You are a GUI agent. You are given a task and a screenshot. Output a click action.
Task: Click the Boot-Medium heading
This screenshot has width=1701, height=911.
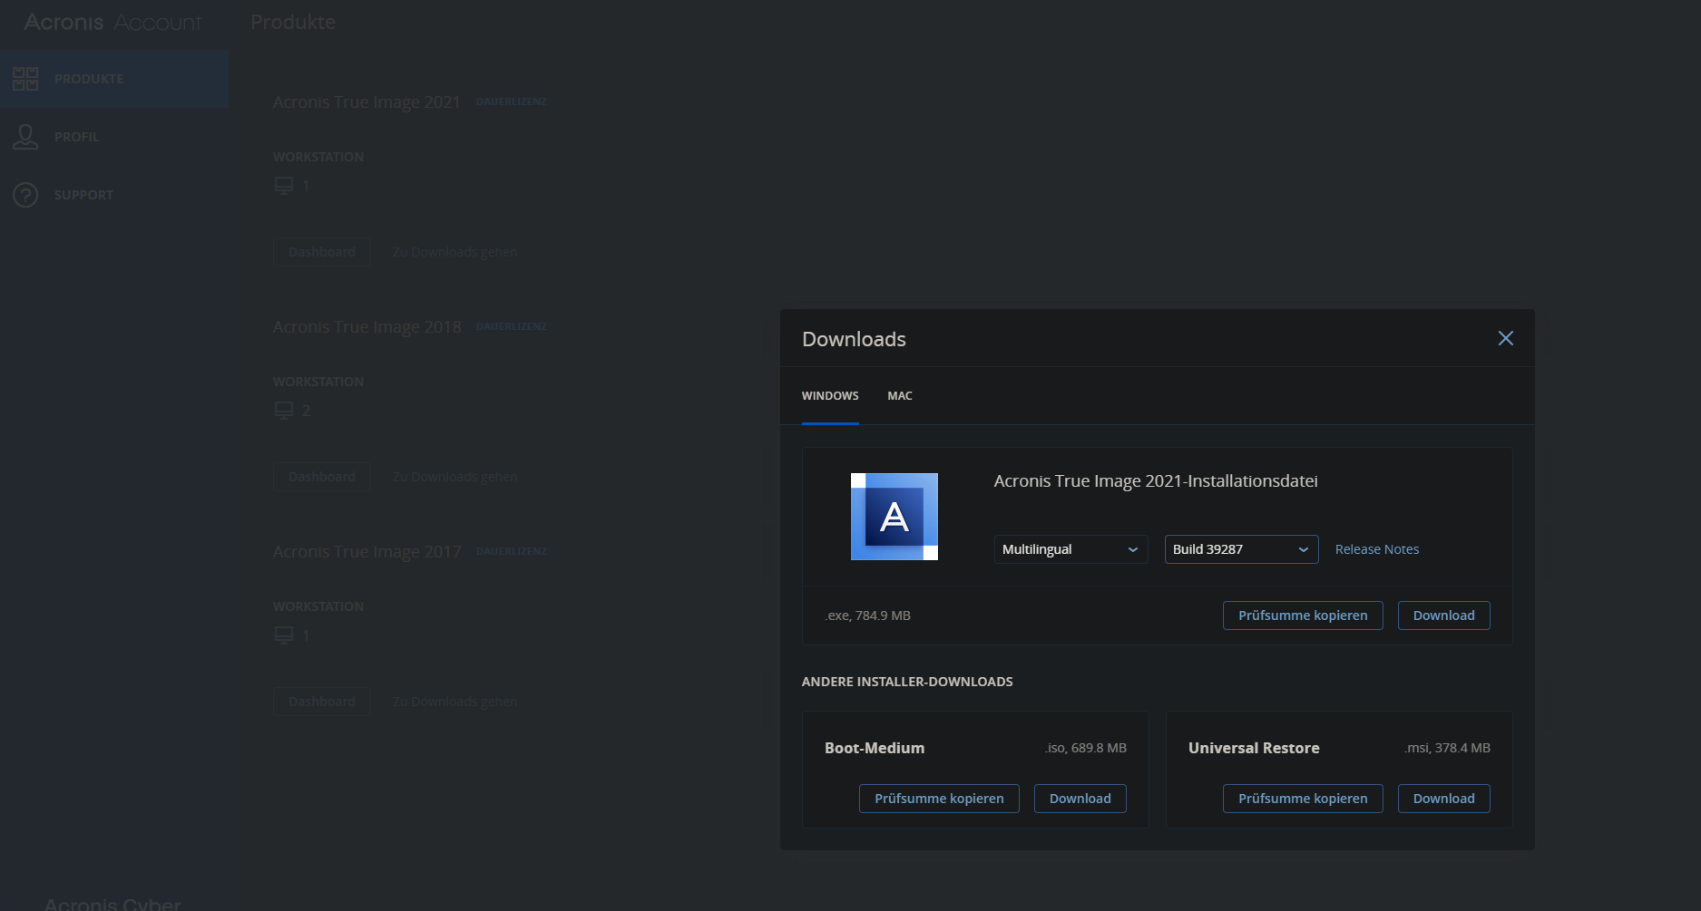[x=875, y=748]
